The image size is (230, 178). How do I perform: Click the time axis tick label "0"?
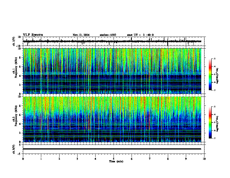23,159
